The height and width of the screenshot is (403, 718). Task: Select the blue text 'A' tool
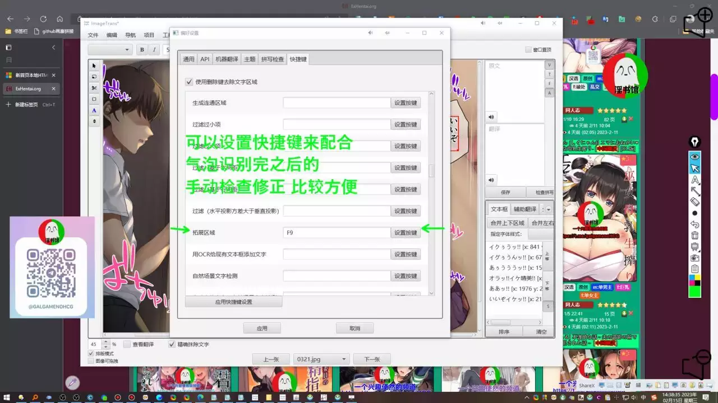94,110
